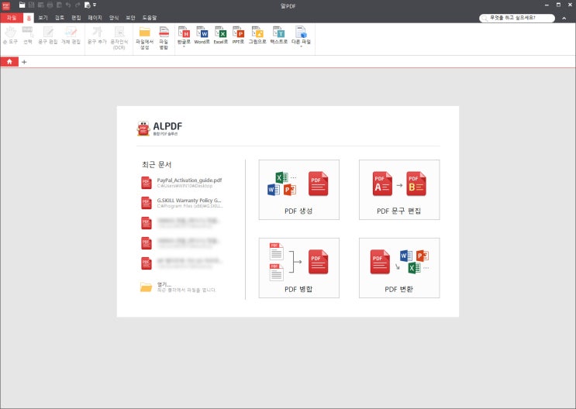Screen dimensions: 576x409
Task: Click the PDF 변환 (convert) card
Action: click(399, 268)
